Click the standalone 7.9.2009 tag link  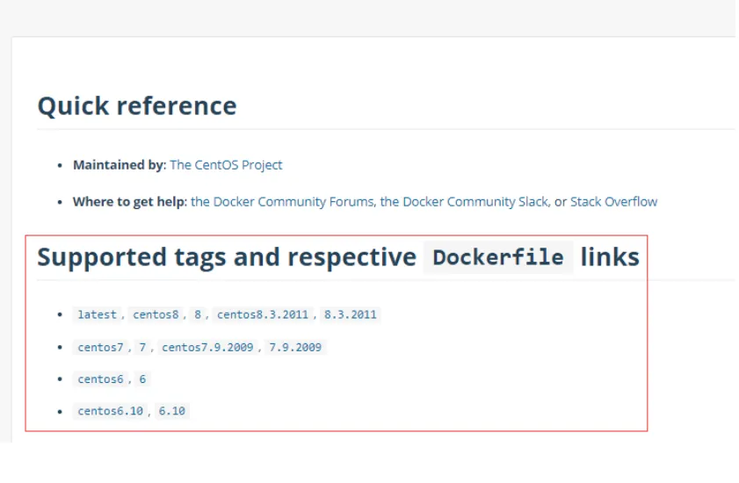294,347
